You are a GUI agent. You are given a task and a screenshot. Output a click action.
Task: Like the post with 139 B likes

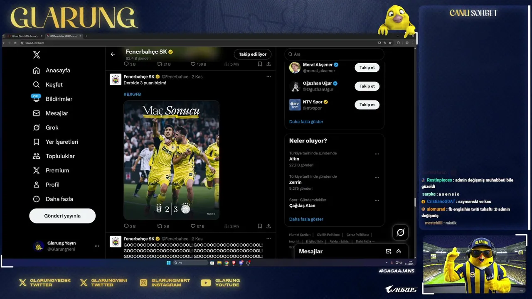tap(198, 64)
